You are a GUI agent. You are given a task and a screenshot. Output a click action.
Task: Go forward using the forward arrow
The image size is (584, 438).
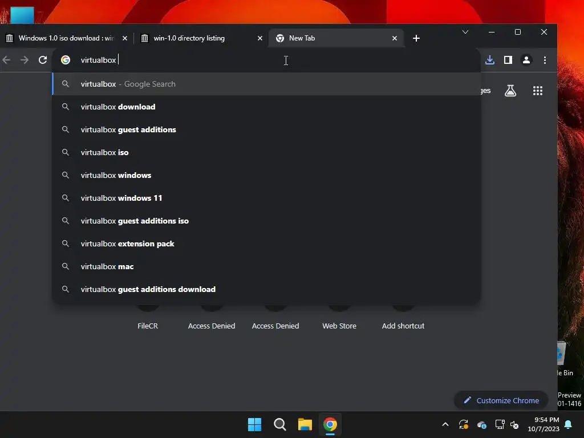[25, 60]
